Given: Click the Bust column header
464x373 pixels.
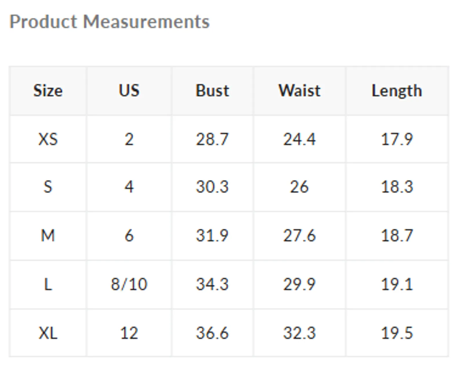Looking at the screenshot, I should click(x=212, y=91).
